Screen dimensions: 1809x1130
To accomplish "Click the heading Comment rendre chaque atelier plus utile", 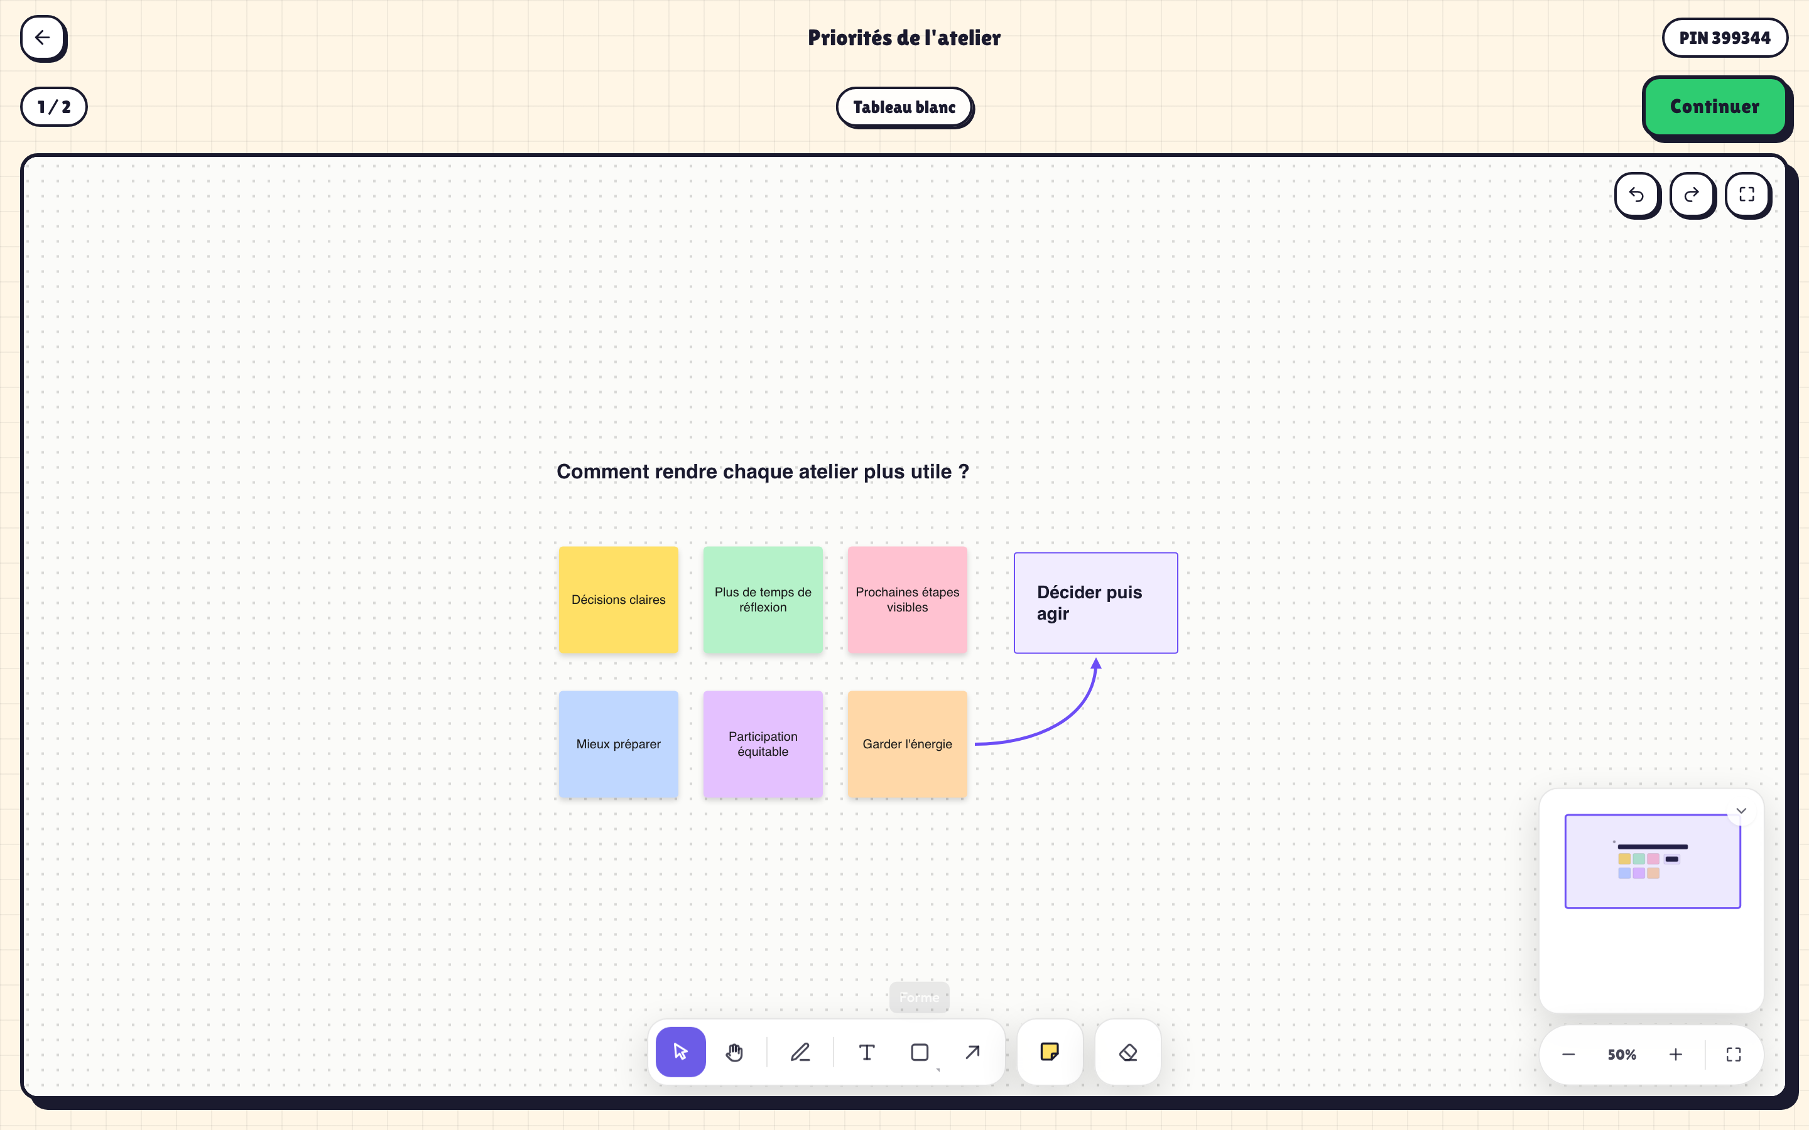I will (x=763, y=471).
